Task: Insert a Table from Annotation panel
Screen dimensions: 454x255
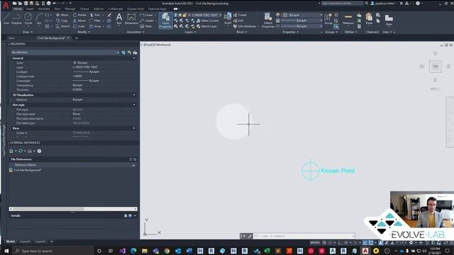Action: [146, 26]
